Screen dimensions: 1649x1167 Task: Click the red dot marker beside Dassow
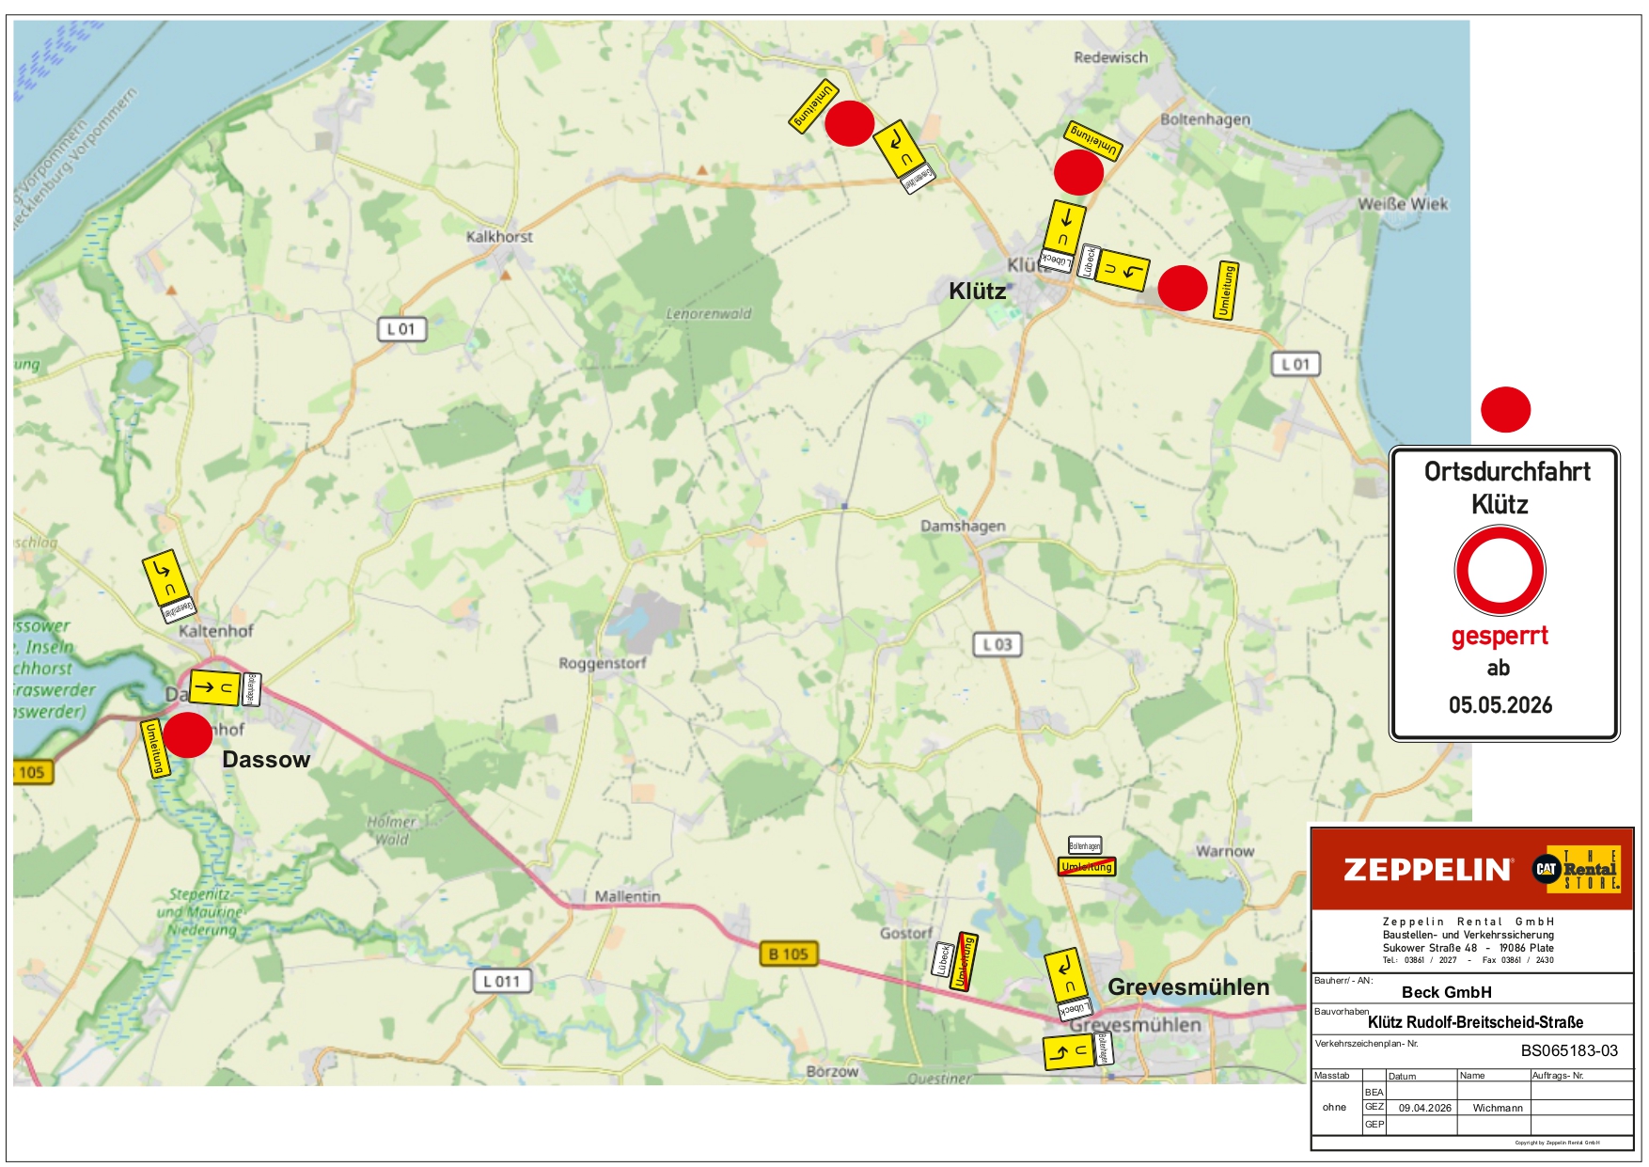[188, 734]
